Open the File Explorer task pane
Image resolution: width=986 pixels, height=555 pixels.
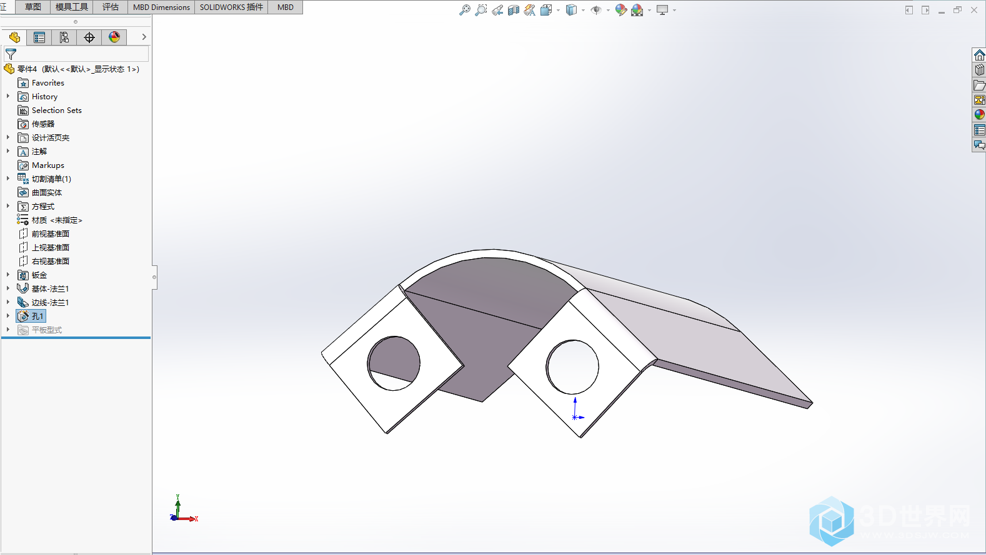[x=979, y=85]
